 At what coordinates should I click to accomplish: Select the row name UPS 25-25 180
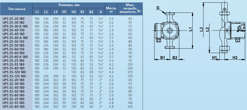(13, 61)
